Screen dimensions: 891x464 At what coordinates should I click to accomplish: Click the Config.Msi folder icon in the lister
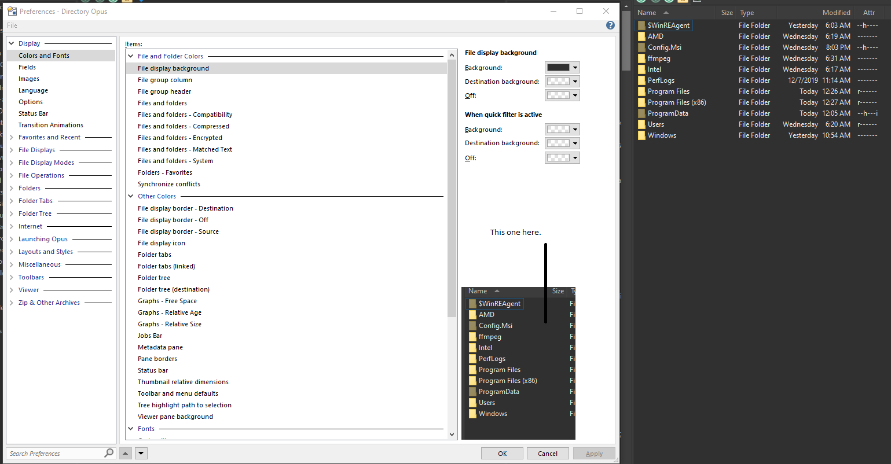(x=641, y=47)
